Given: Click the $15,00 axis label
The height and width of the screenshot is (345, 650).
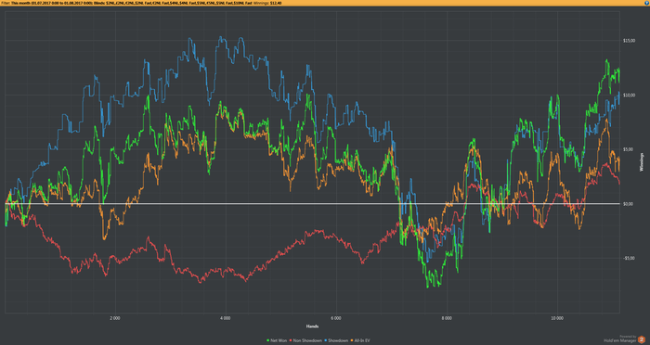Looking at the screenshot, I should pos(629,41).
